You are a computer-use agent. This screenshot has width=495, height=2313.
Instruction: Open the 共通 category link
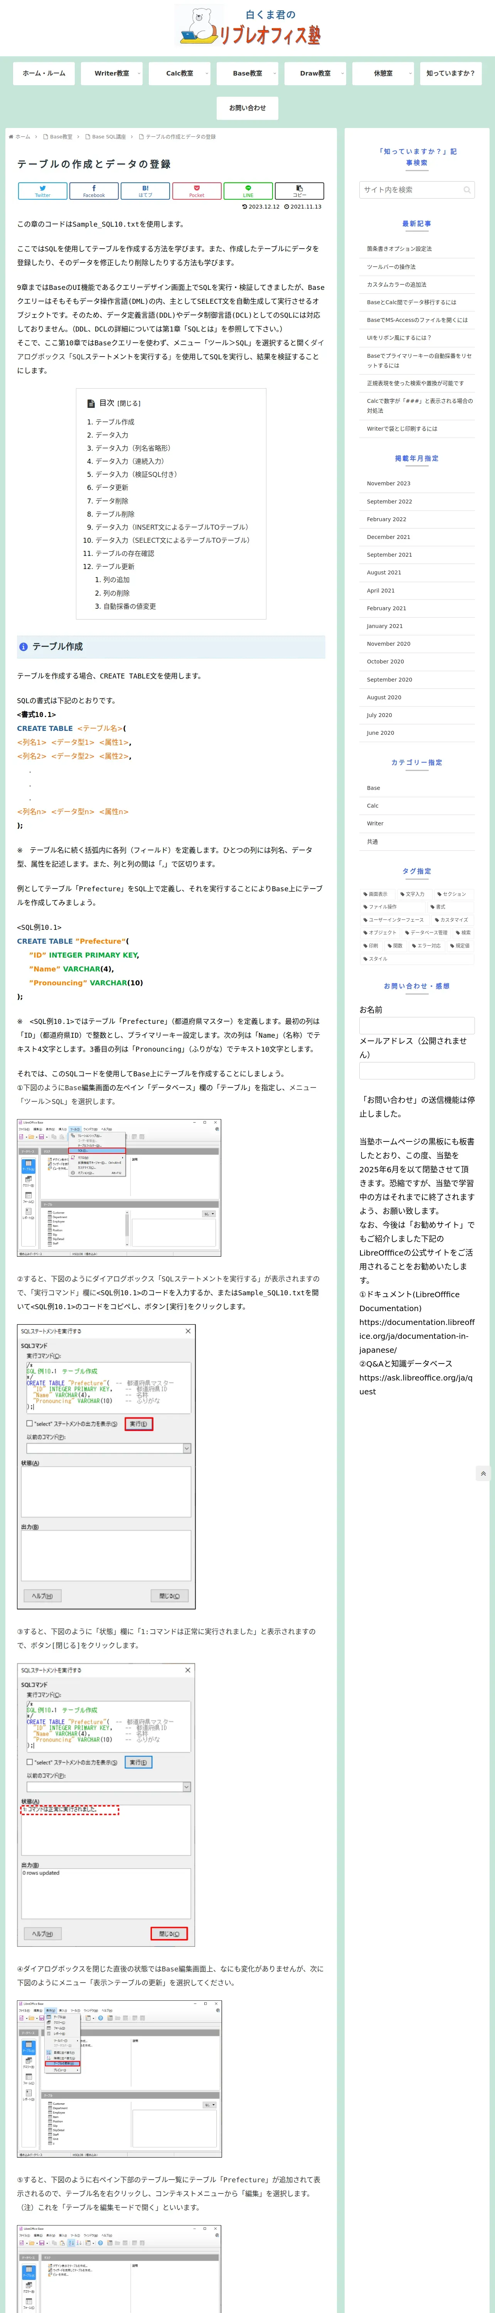click(417, 841)
